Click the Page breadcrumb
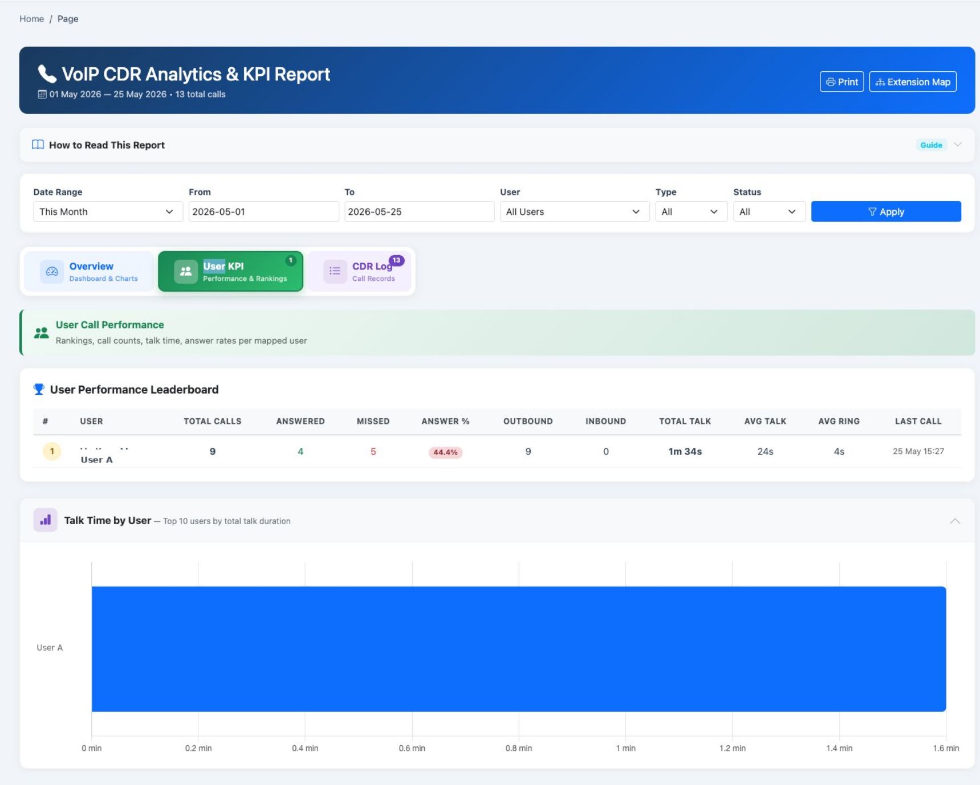980x785 pixels. coord(68,19)
